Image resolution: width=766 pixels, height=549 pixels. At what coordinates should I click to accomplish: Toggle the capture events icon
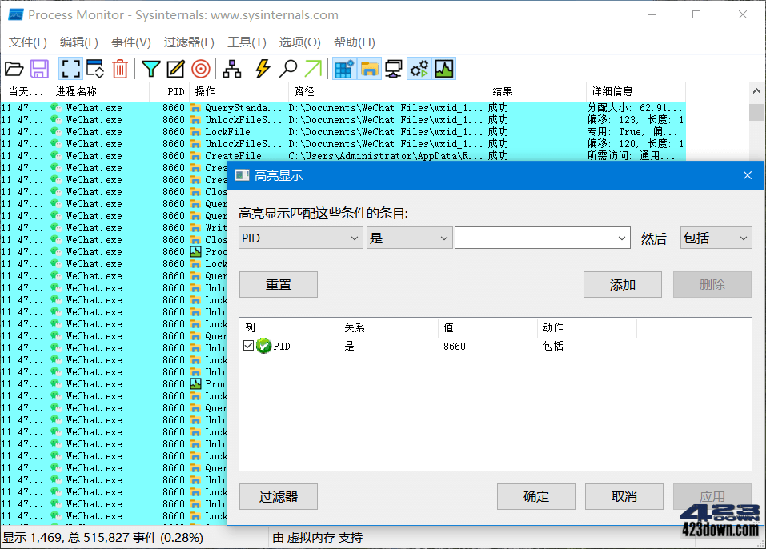click(70, 69)
